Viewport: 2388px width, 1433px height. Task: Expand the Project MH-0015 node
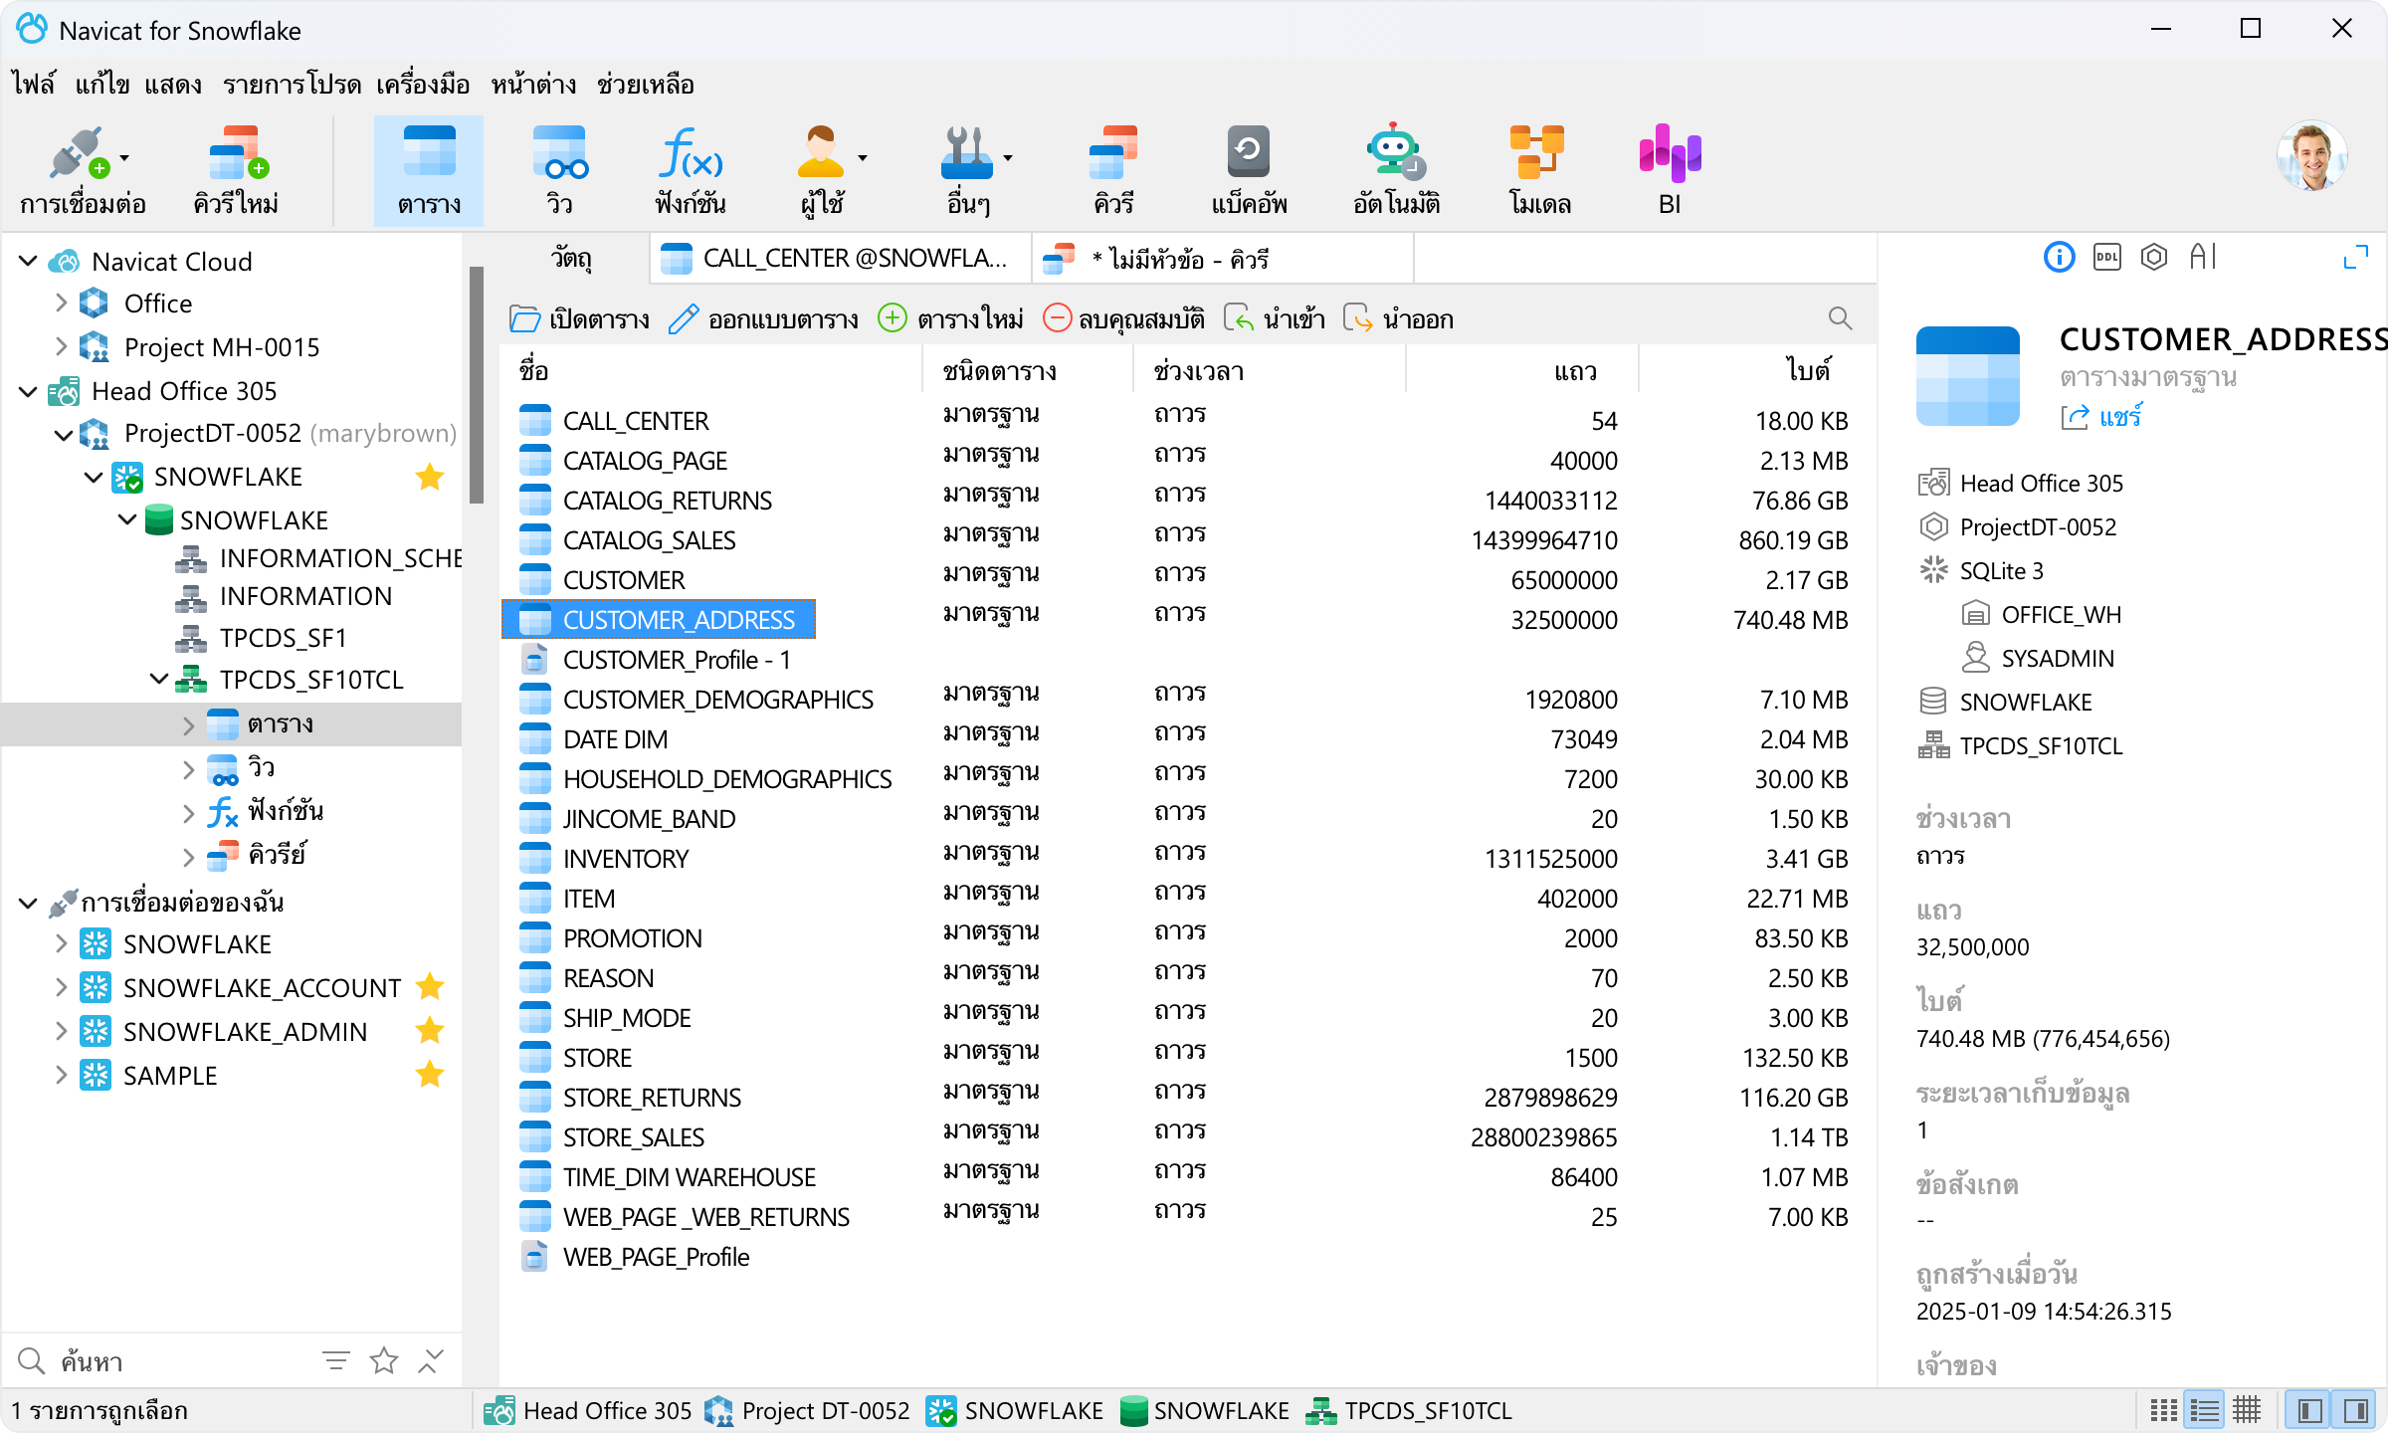tap(62, 347)
